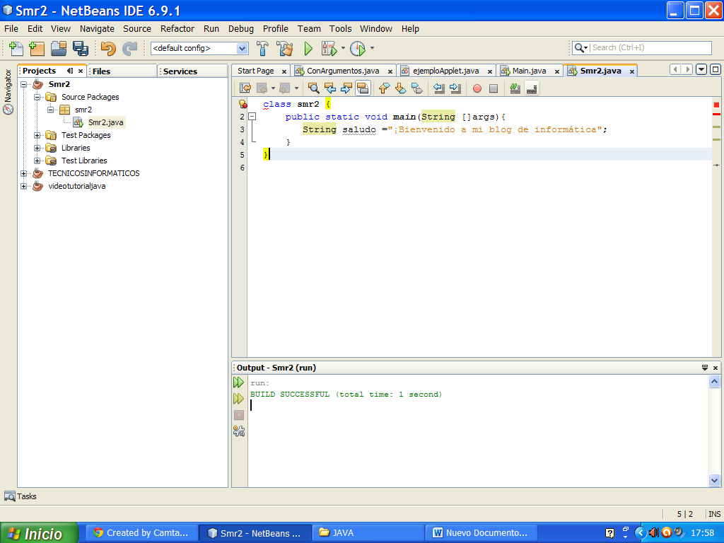Show the opened documents list dropdown
Screen dimensions: 724x543
click(x=701, y=70)
